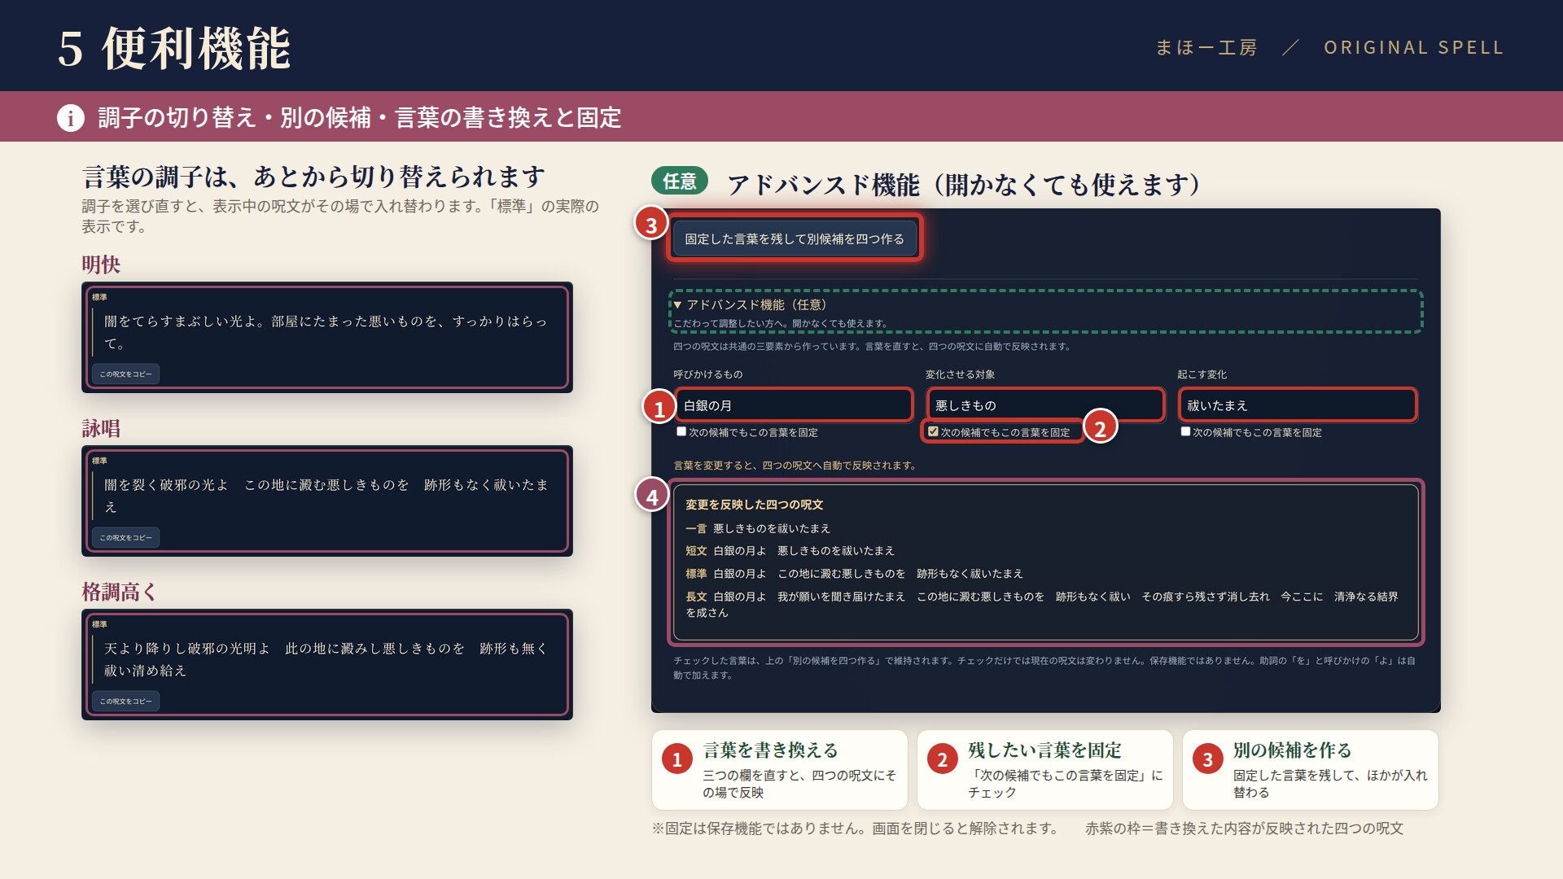Click the 呼びかけるもの field label

(x=707, y=374)
